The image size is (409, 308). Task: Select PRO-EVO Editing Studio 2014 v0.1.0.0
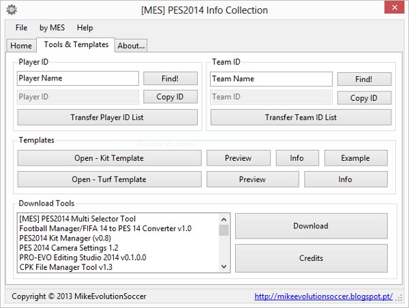click(x=119, y=258)
